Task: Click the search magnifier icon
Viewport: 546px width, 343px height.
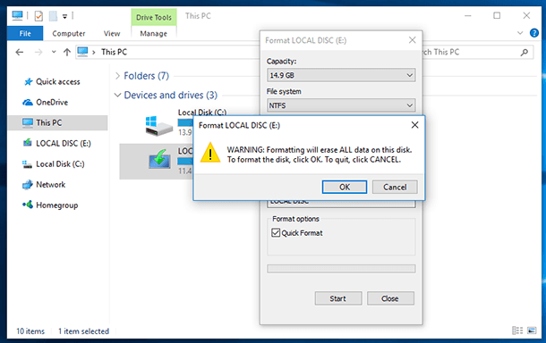Action: [524, 52]
